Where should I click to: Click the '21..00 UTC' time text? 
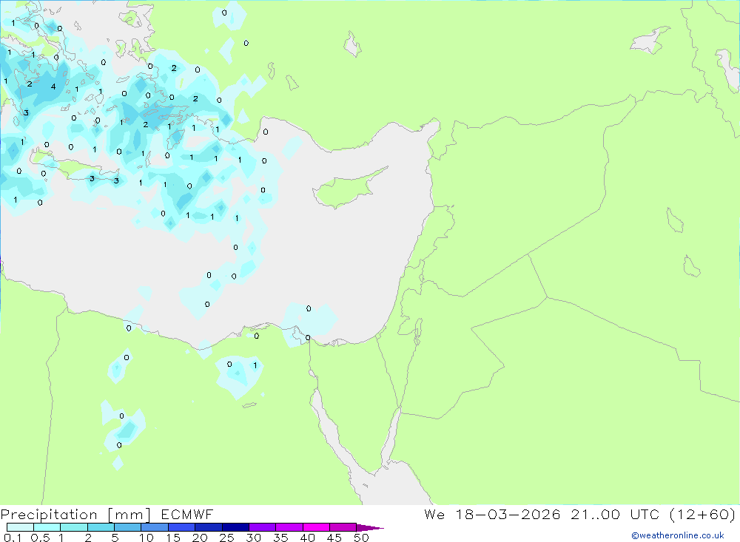pyautogui.click(x=614, y=514)
